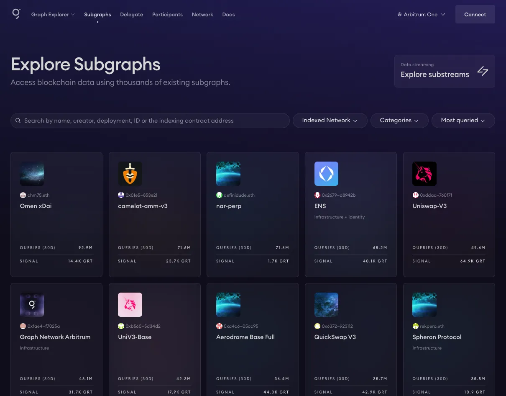The width and height of the screenshot is (506, 396).
Task: Open the QuickSwap V3 subgraph title
Action: tap(335, 337)
